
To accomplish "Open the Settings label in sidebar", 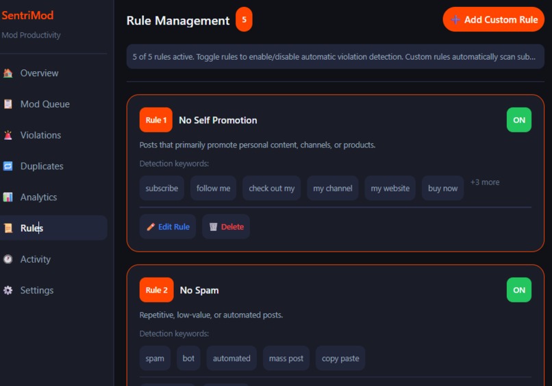I will pyautogui.click(x=36, y=290).
